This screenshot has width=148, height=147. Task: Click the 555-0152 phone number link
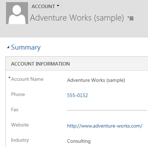click(77, 95)
